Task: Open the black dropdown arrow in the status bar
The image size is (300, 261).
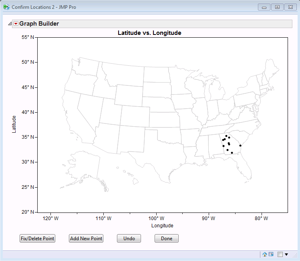Action: pos(286,255)
